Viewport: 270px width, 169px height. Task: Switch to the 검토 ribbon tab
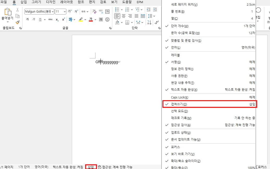pos(103,2)
